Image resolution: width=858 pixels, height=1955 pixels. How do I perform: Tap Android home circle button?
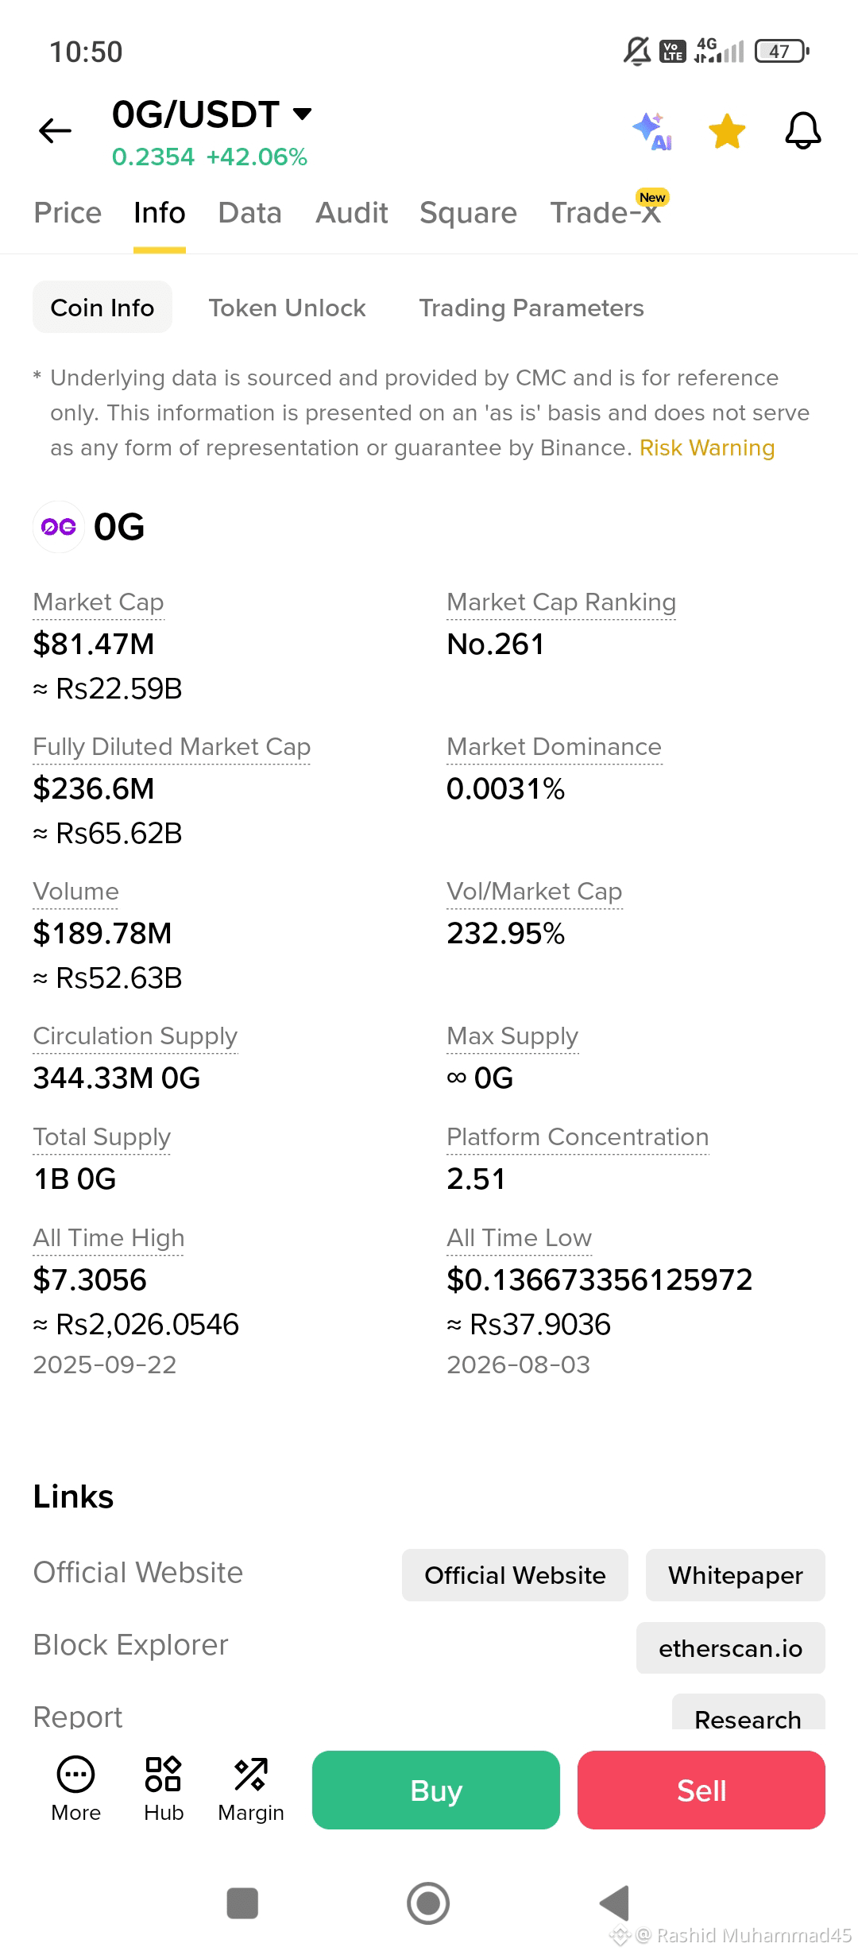[x=428, y=1903]
